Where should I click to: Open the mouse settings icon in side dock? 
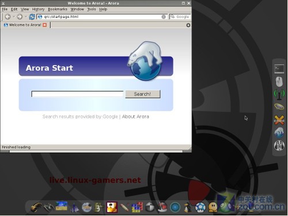coord(279,82)
